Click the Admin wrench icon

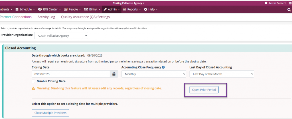105,9
